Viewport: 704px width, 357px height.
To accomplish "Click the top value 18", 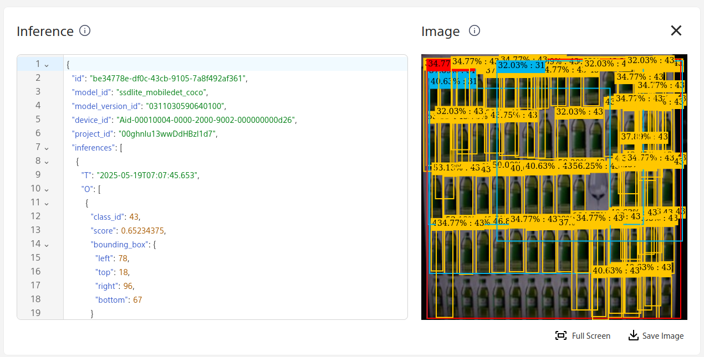I will 123,272.
